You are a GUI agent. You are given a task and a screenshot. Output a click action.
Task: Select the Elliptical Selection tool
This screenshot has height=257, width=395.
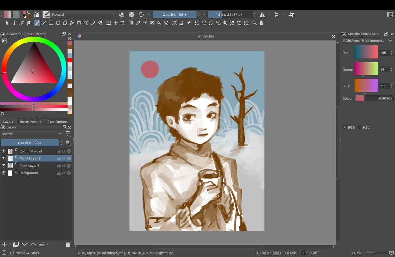[x=204, y=23]
